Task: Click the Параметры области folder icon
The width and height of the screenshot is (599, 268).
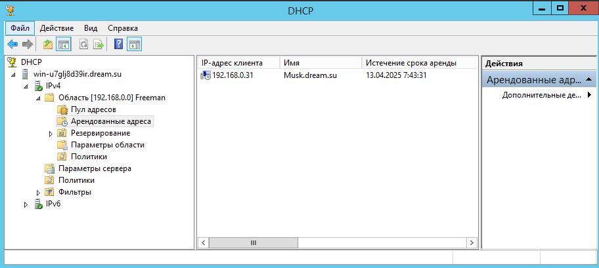Action: pos(62,145)
